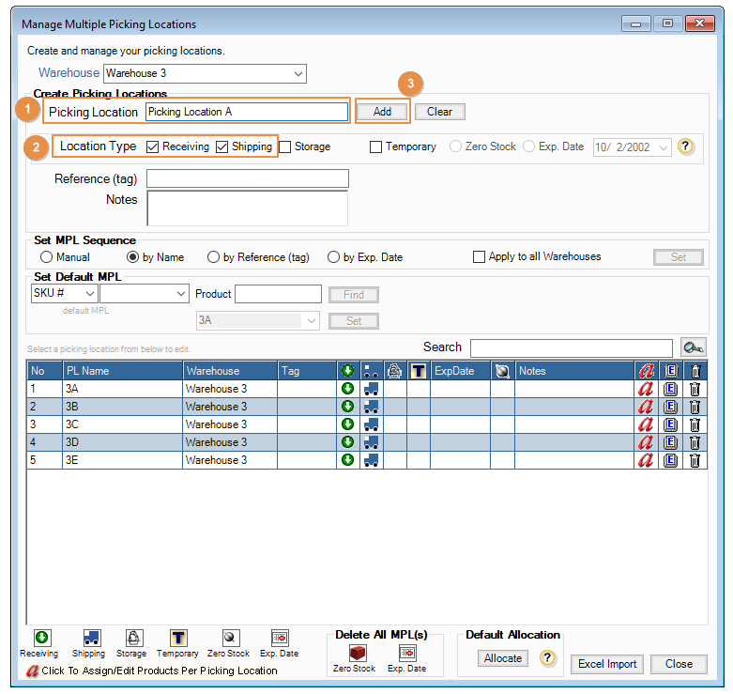
Task: Click the PL Name column header
Action: click(122, 371)
